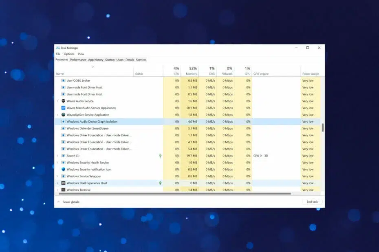The height and width of the screenshot is (252, 379).
Task: Click the 4.0 MB memory value
Action: coord(193,122)
